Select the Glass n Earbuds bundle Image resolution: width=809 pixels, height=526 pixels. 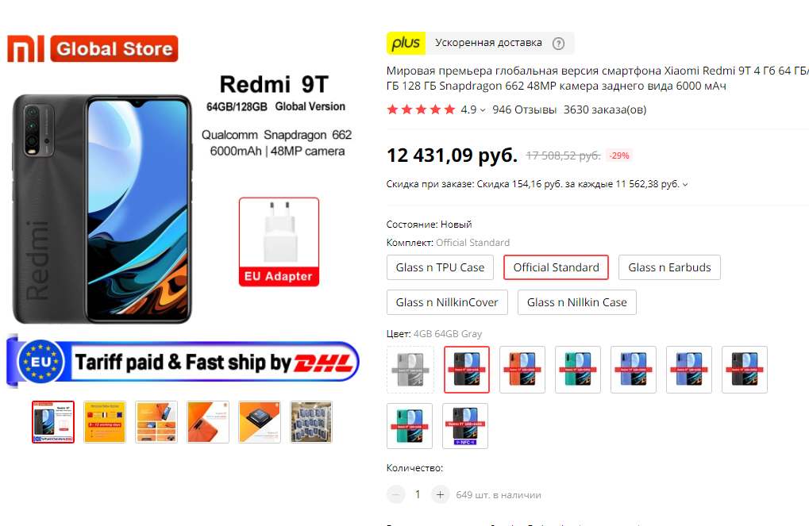[x=669, y=267]
